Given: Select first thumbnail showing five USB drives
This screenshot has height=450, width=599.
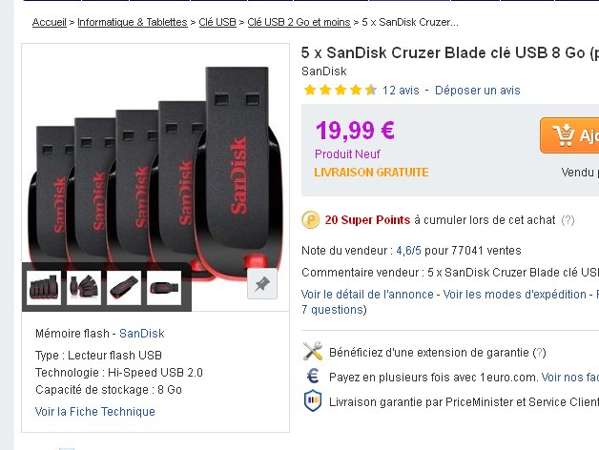Looking at the screenshot, I should 44,288.
